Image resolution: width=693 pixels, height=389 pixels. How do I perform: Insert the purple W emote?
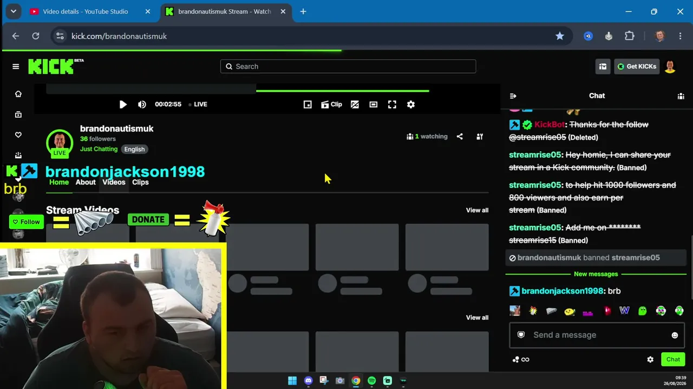click(624, 311)
